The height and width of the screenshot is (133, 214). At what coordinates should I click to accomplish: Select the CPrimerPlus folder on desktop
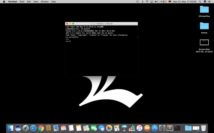click(204, 11)
